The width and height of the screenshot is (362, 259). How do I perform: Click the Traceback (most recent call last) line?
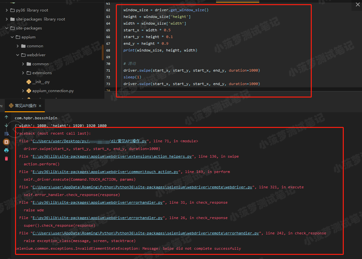(x=53, y=133)
